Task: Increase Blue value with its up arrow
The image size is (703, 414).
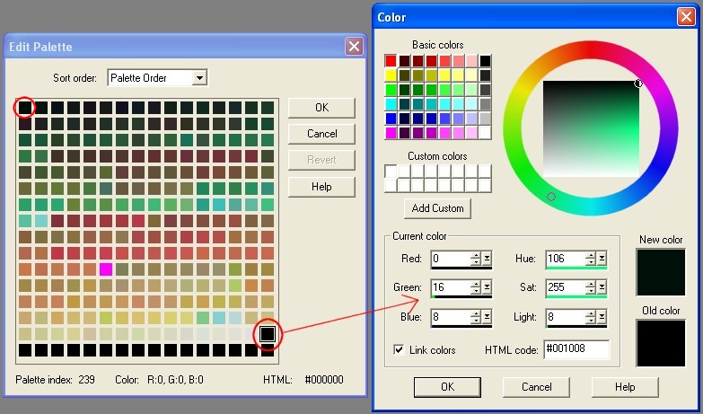Action: click(x=475, y=314)
